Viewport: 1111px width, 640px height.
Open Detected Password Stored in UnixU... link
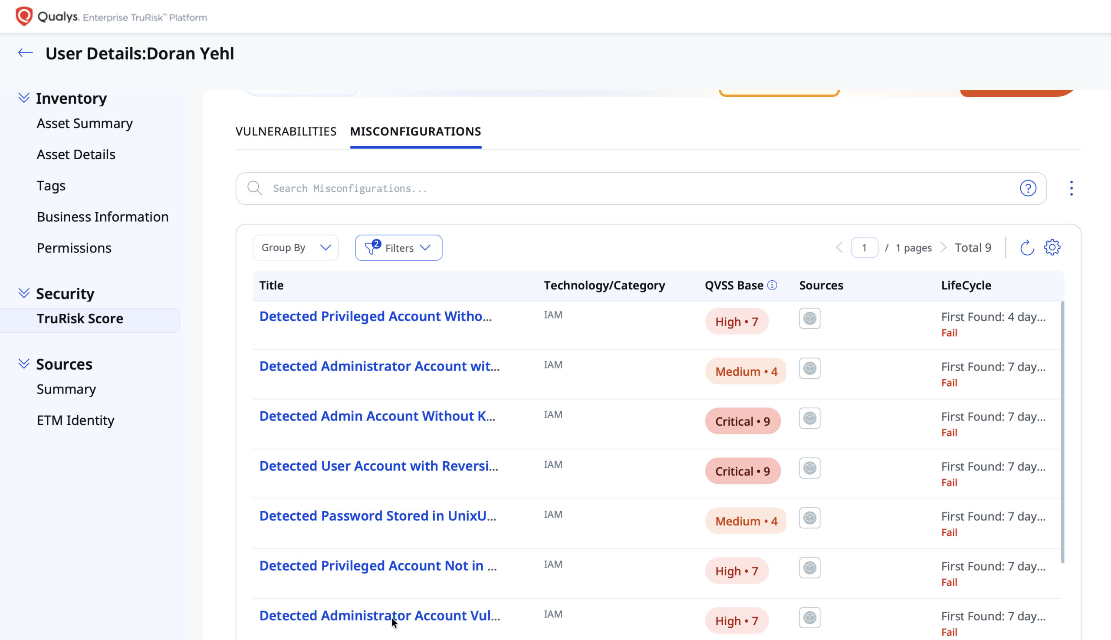coord(378,515)
